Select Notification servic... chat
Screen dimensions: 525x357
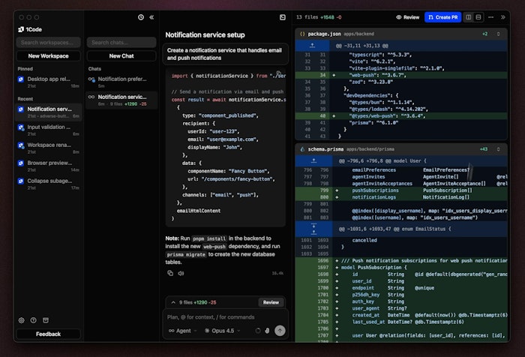coord(121,100)
